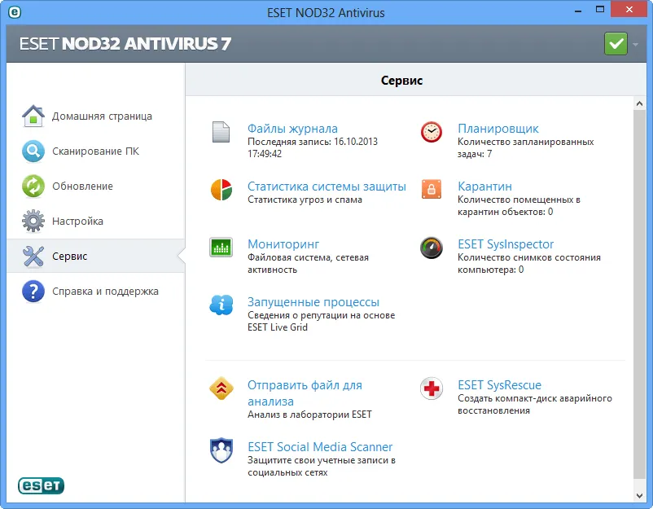This screenshot has height=509, width=653.
Task: Click text Количество запланированных задач: 7
Action: pyautogui.click(x=525, y=148)
